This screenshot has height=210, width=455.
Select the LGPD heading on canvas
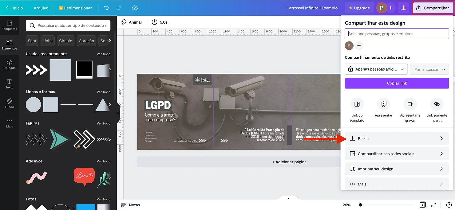(x=158, y=105)
